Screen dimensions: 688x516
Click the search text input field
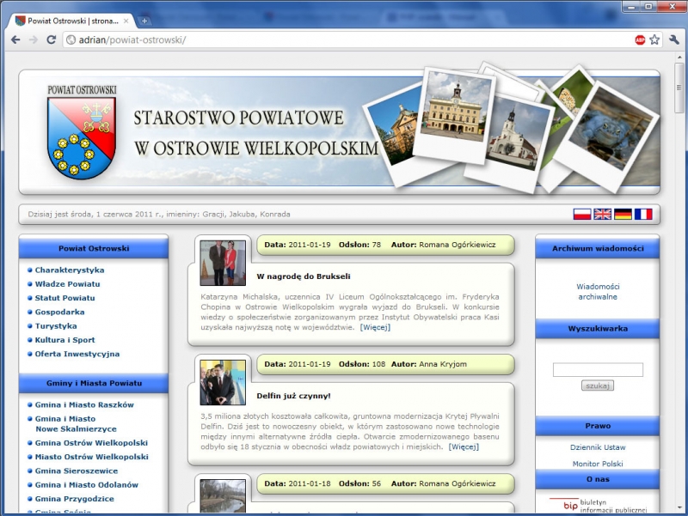click(x=598, y=370)
